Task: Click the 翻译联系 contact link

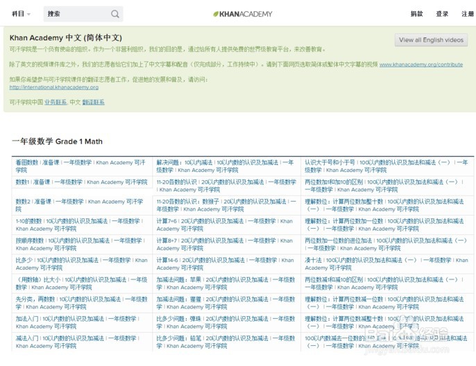Action: [93, 102]
